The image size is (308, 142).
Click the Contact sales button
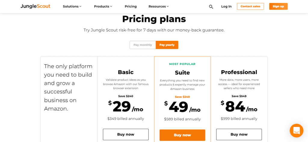point(251,7)
